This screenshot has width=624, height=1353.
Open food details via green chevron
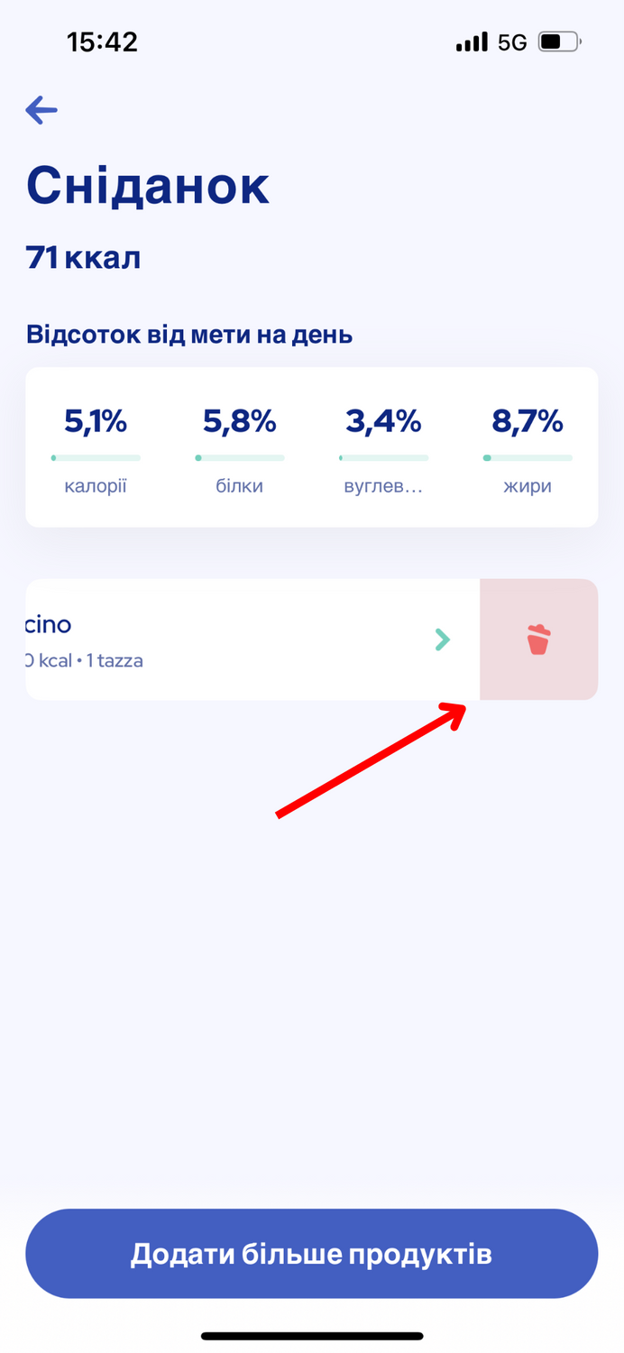coord(442,640)
